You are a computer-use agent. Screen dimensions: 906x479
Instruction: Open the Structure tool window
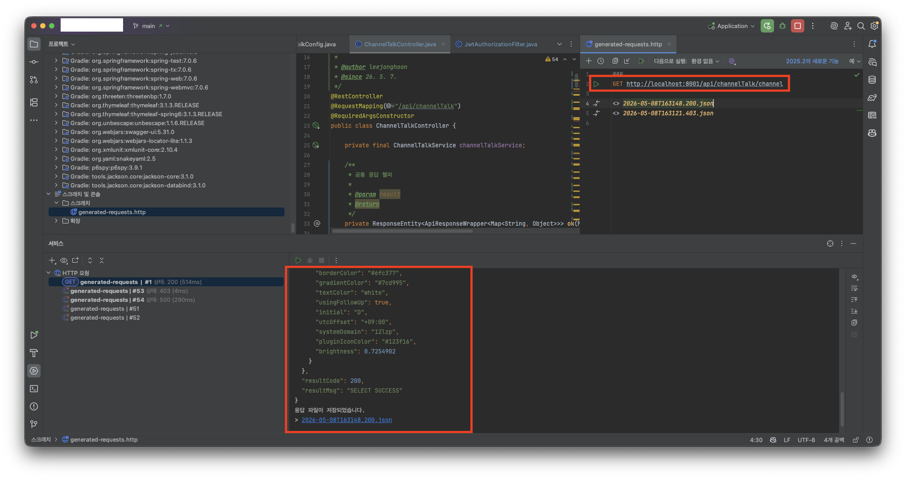point(34,102)
